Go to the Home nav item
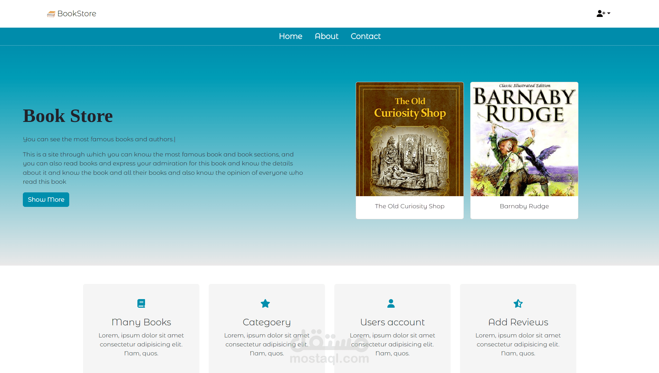 pyautogui.click(x=291, y=36)
